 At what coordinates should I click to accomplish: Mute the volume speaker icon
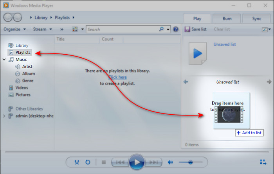point(170,162)
